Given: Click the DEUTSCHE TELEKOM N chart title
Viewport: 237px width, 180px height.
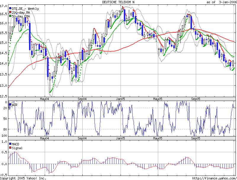Looking at the screenshot, I should [x=118, y=2].
